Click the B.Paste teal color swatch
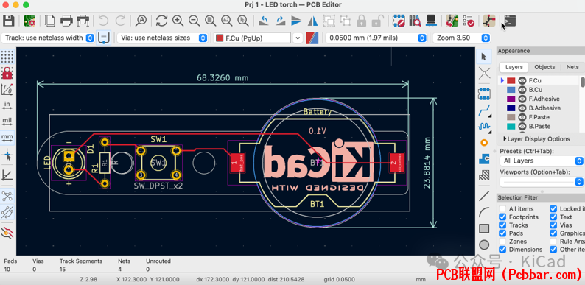This screenshot has height=285, width=585. 511,126
